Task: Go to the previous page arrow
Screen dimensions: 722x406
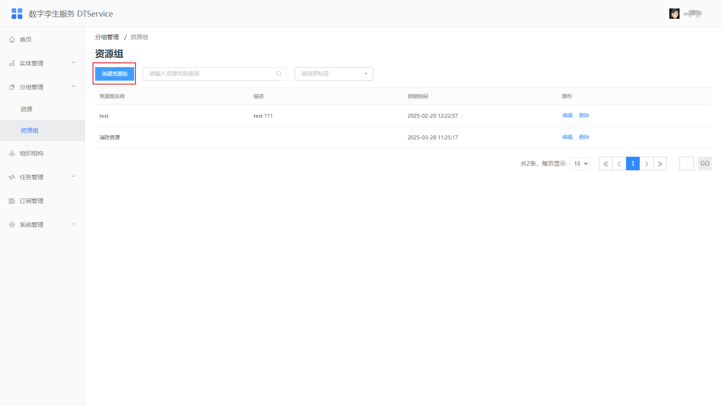Action: point(619,164)
